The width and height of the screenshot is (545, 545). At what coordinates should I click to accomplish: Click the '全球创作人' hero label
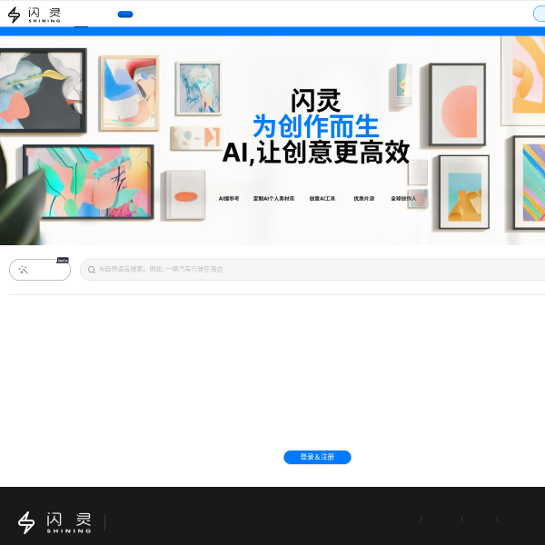403,198
